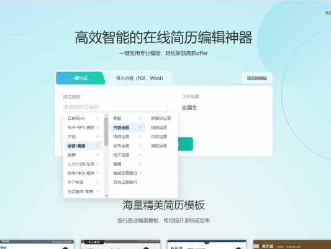Open the black-banner 个人简历 resume template
Viewport: 331px width, 249px height.
click(120, 245)
